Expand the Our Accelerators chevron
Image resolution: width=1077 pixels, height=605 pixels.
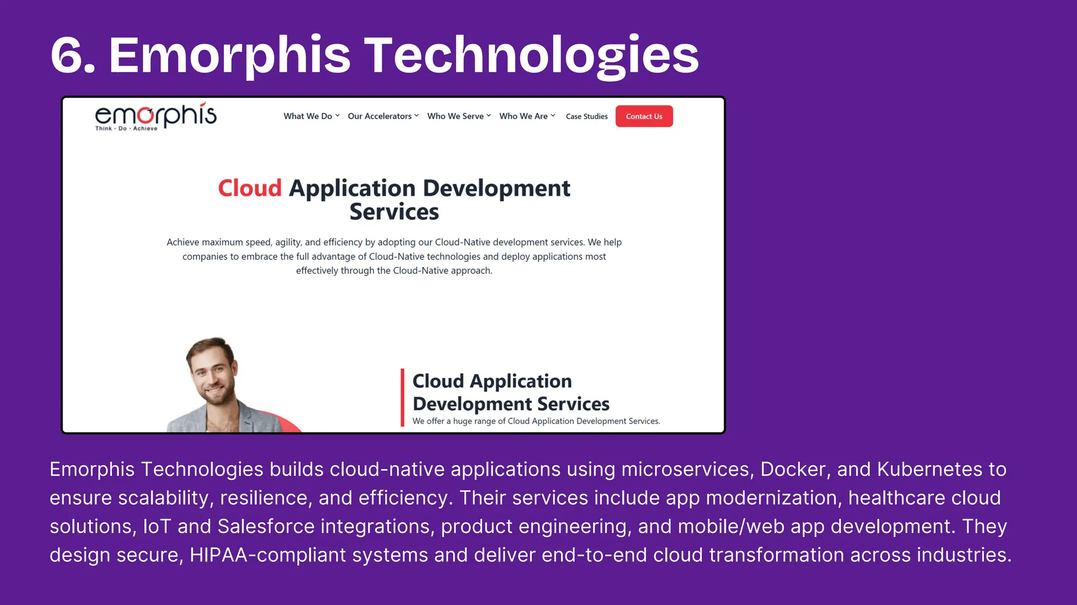[x=416, y=116]
